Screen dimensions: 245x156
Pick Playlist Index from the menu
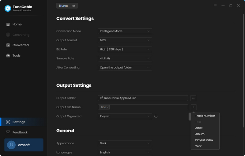click(204, 140)
